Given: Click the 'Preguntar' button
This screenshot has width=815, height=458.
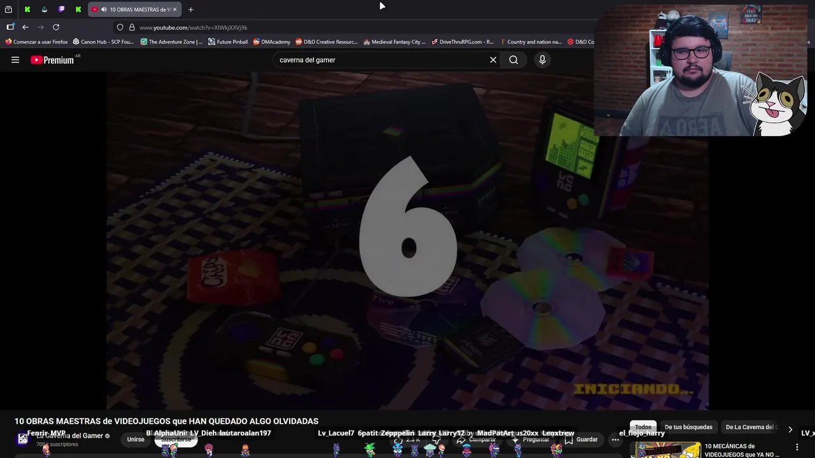Looking at the screenshot, I should coord(530,440).
